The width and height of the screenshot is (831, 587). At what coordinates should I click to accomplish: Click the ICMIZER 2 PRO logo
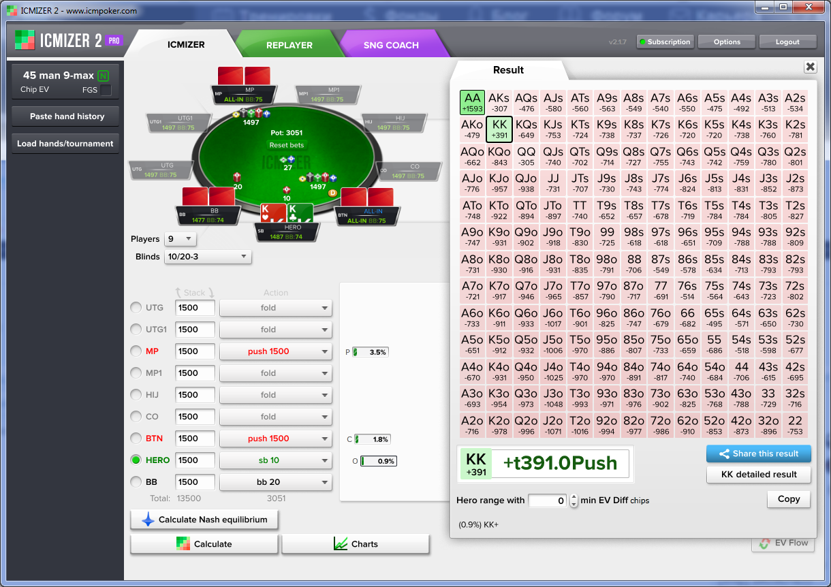point(68,41)
